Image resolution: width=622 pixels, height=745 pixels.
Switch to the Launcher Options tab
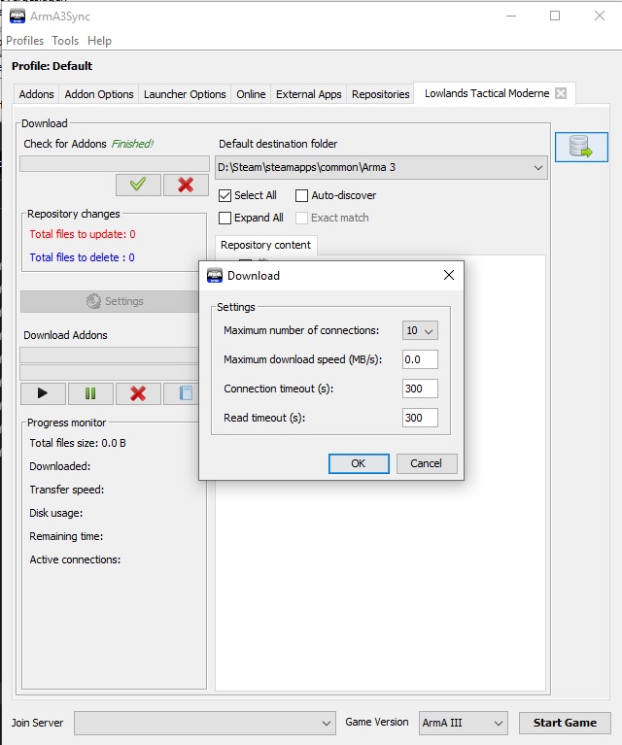(185, 94)
